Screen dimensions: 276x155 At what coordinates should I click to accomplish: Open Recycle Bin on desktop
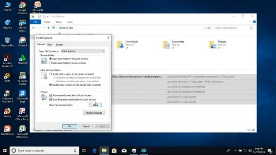tap(7, 42)
